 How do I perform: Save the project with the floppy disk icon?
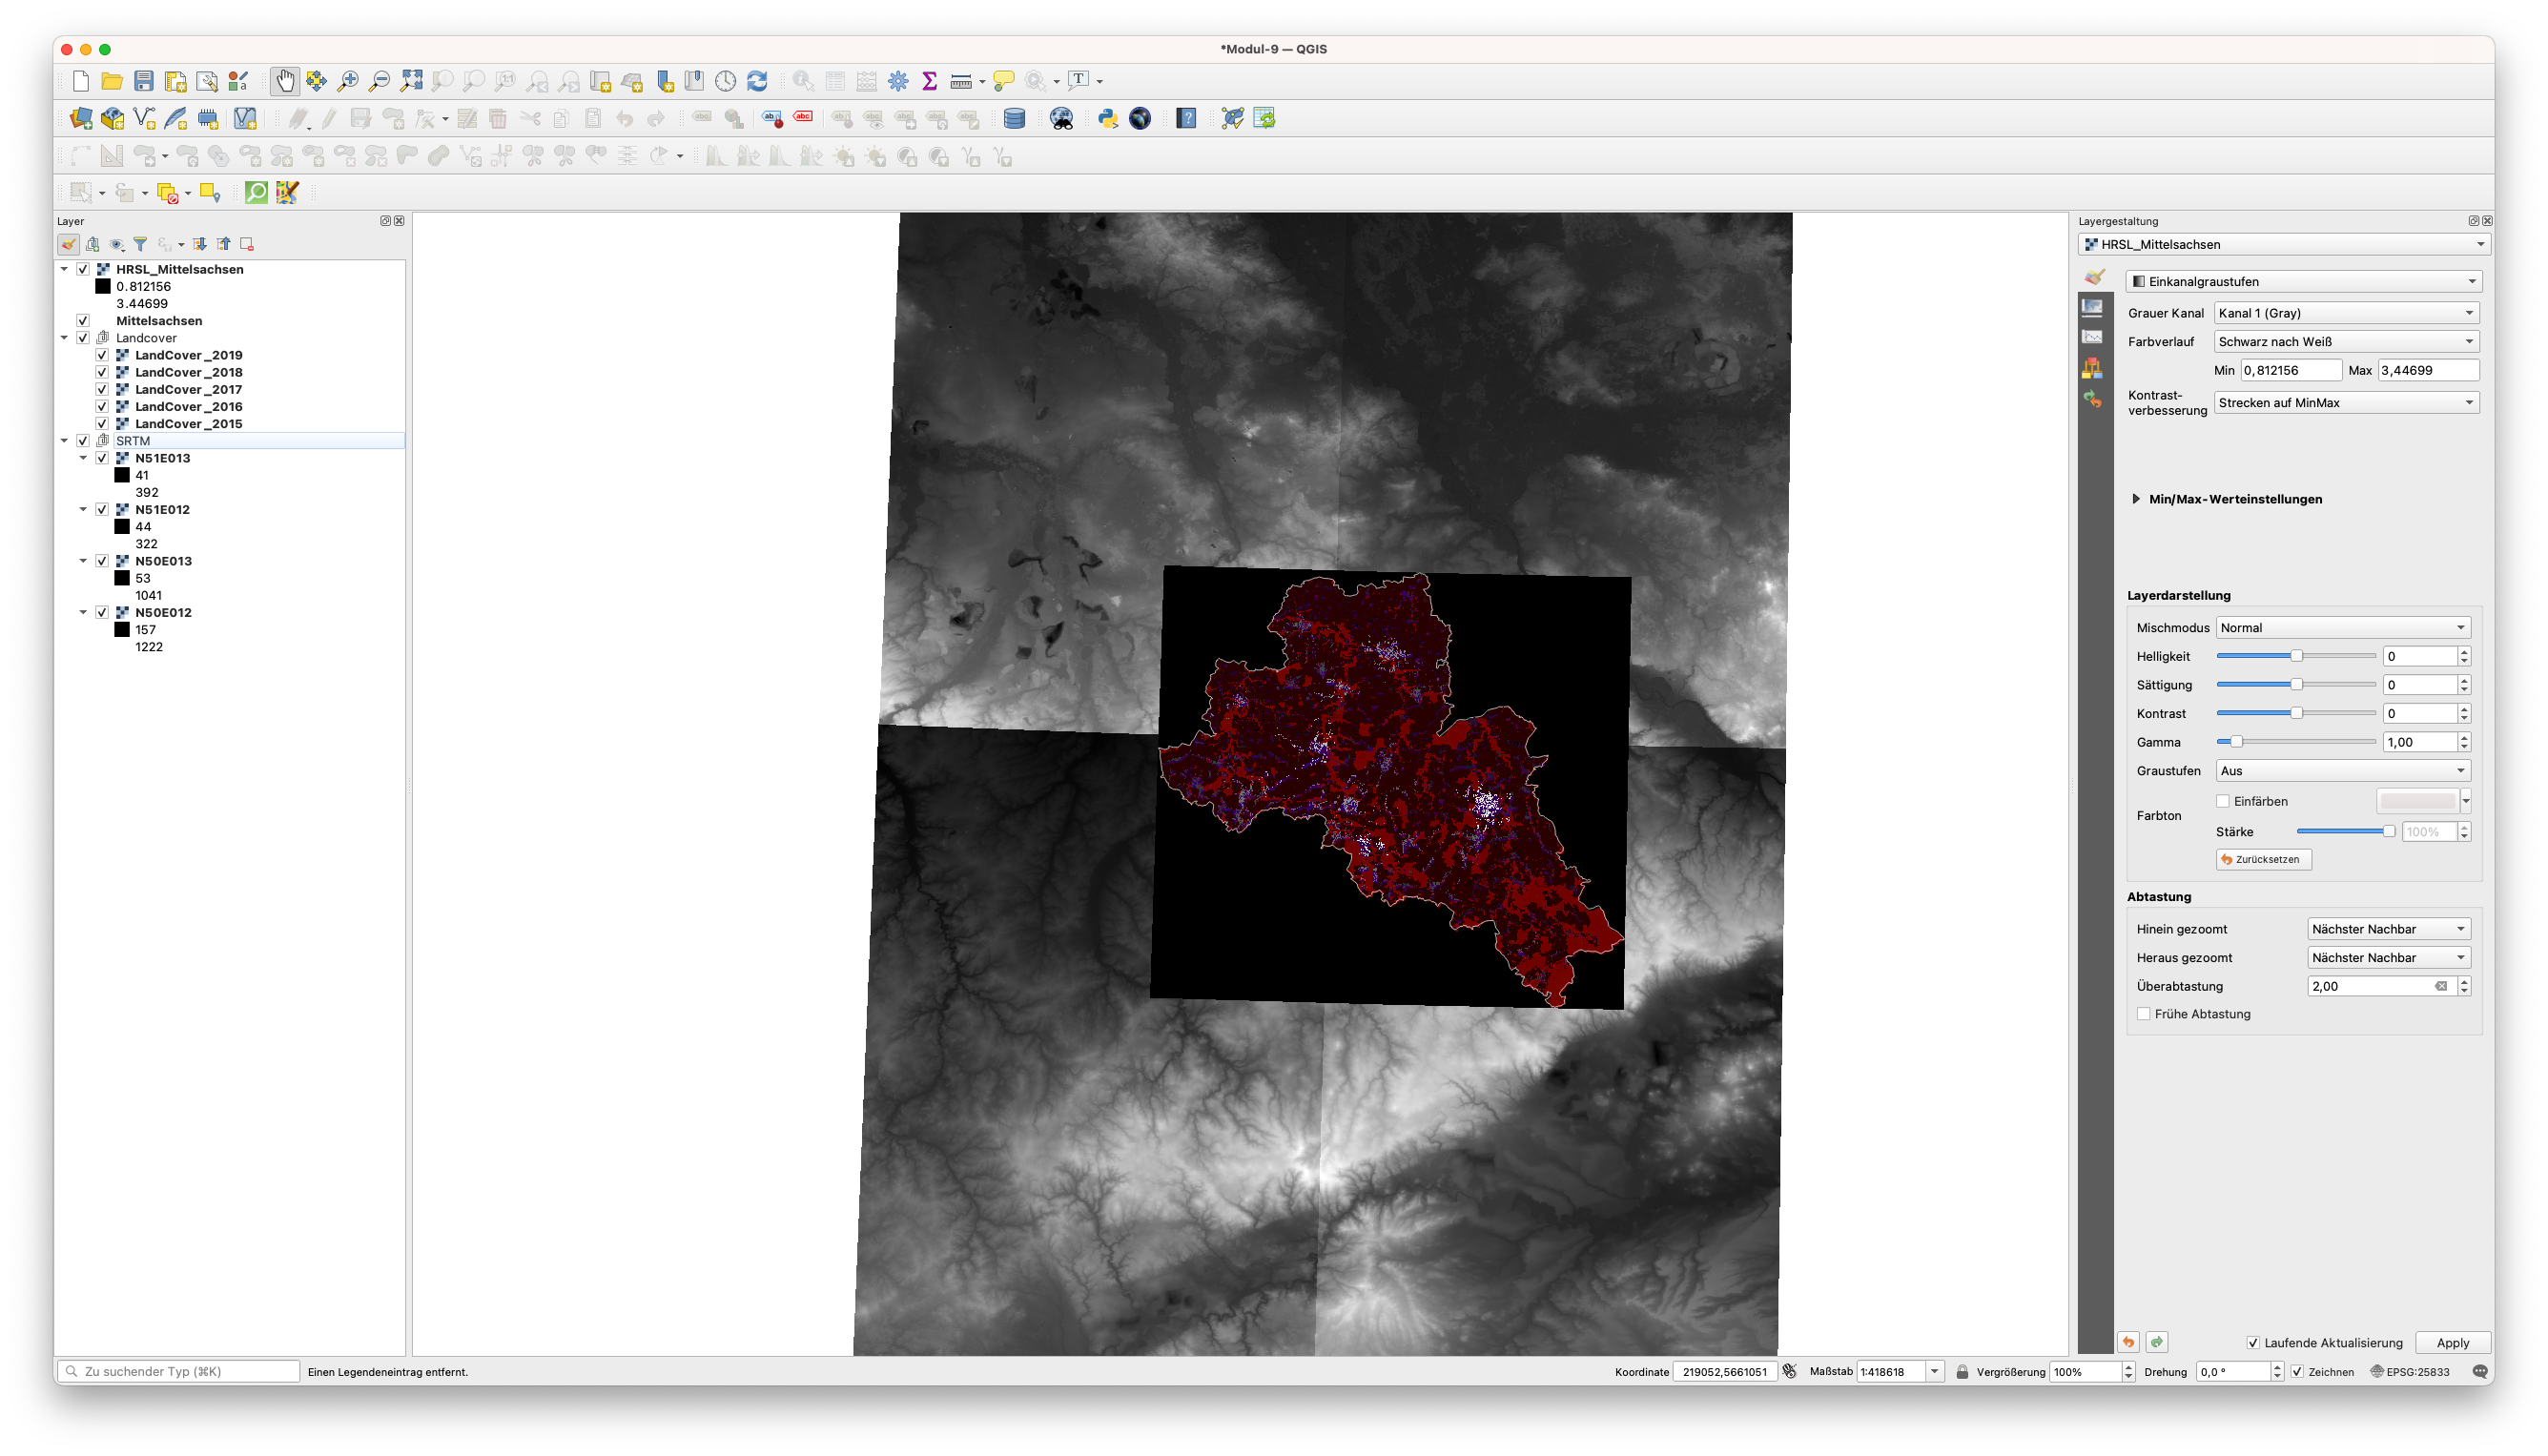(x=144, y=81)
